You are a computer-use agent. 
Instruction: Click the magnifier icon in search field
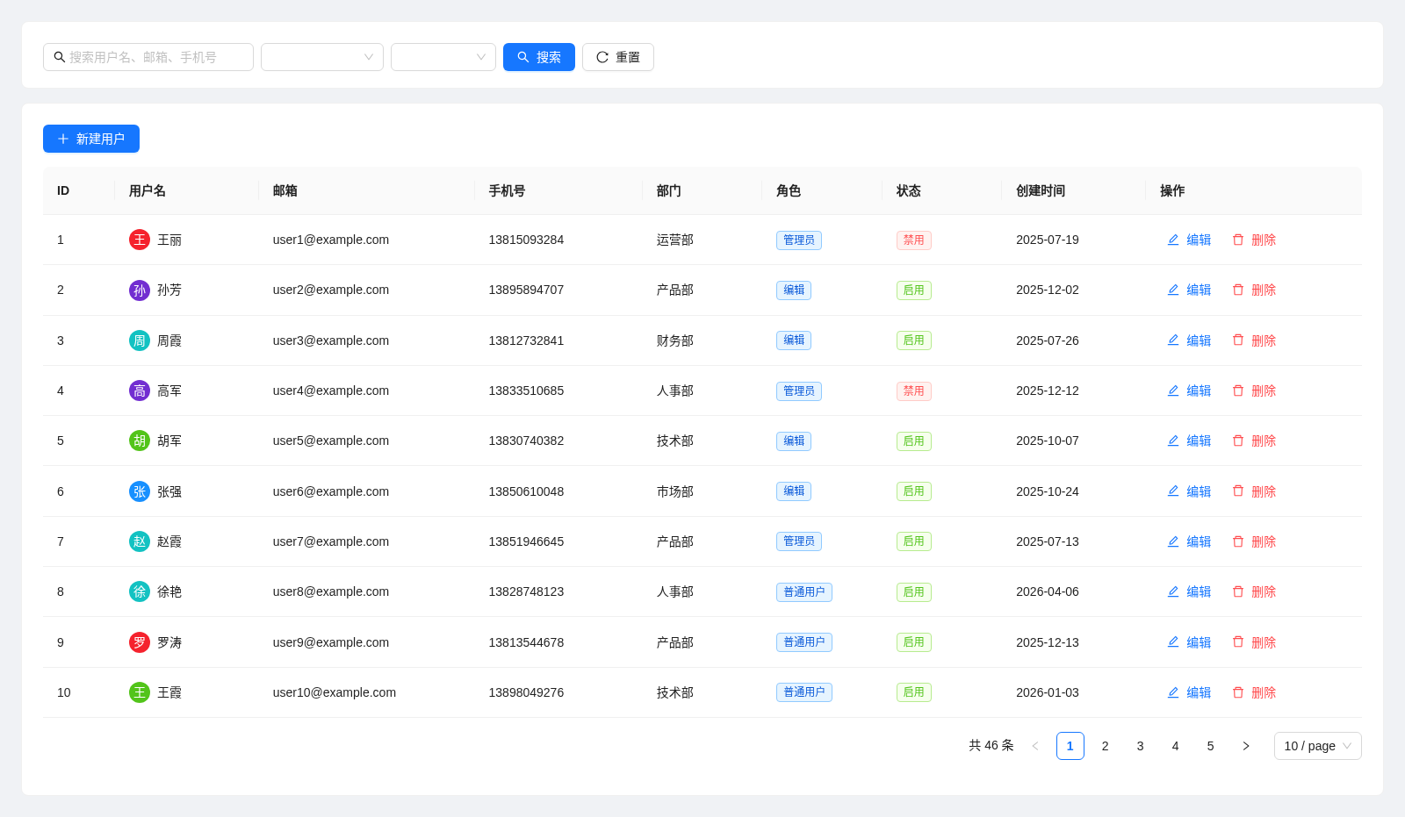click(x=60, y=57)
